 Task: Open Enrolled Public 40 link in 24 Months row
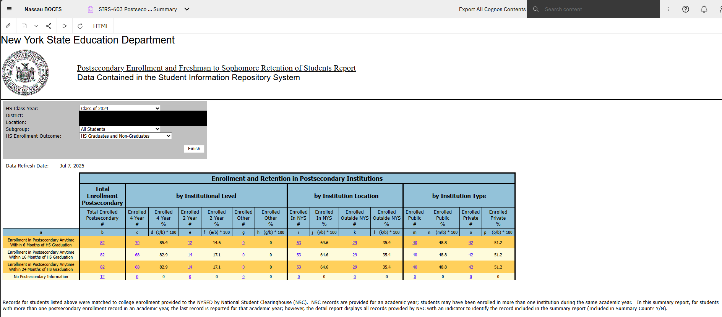(415, 267)
